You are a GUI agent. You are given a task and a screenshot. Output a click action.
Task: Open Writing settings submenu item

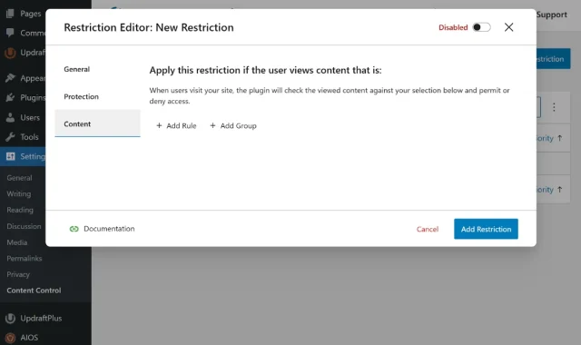click(18, 193)
